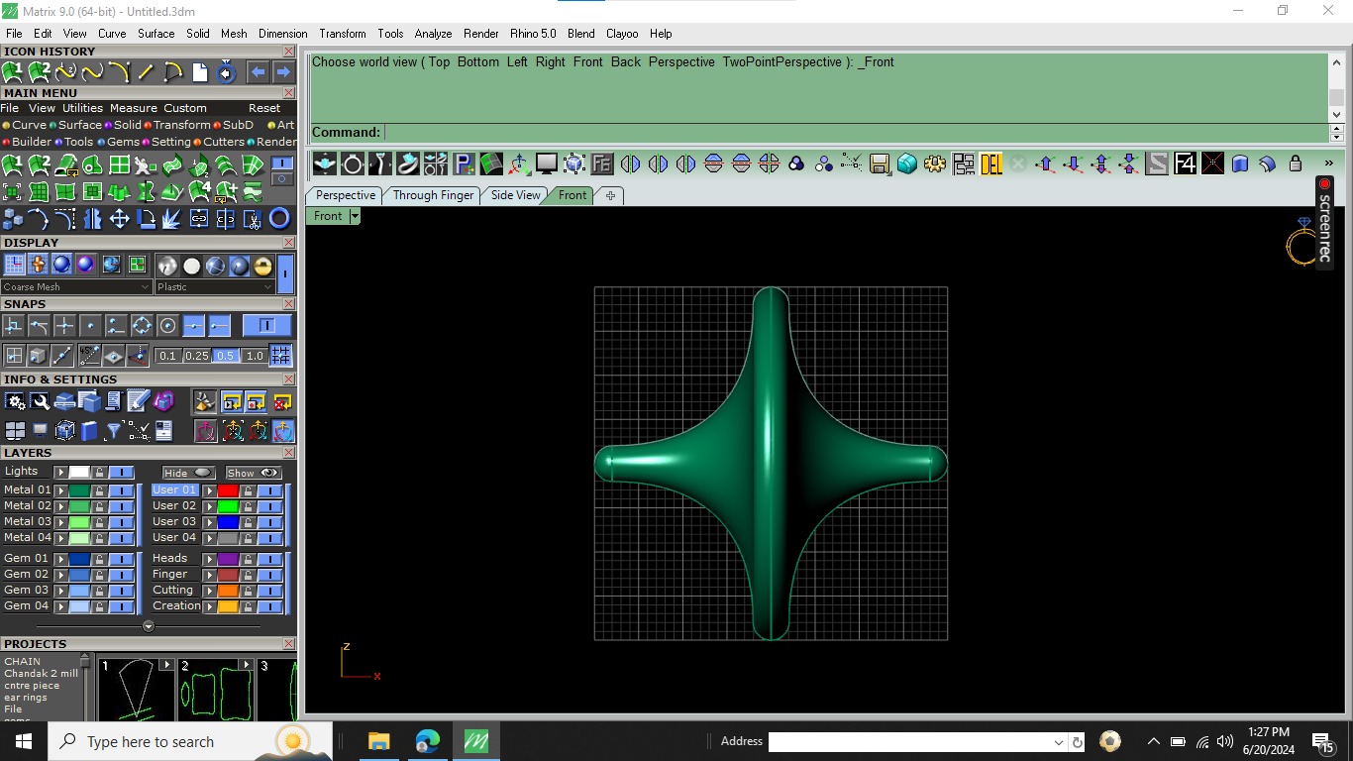Click the pencil notepad icon in Info & Settings
This screenshot has height=761, width=1353.
coord(139,401)
